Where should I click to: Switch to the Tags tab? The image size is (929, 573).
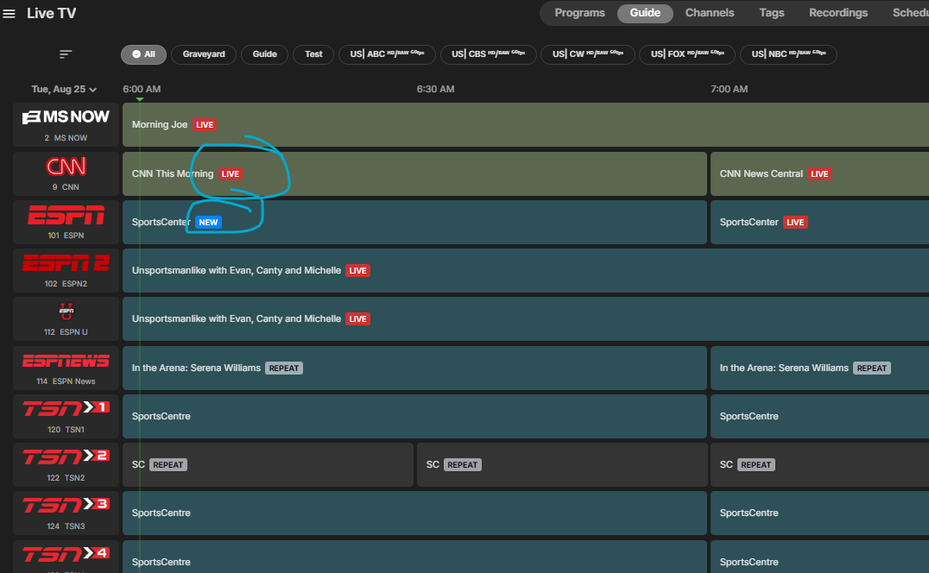771,13
